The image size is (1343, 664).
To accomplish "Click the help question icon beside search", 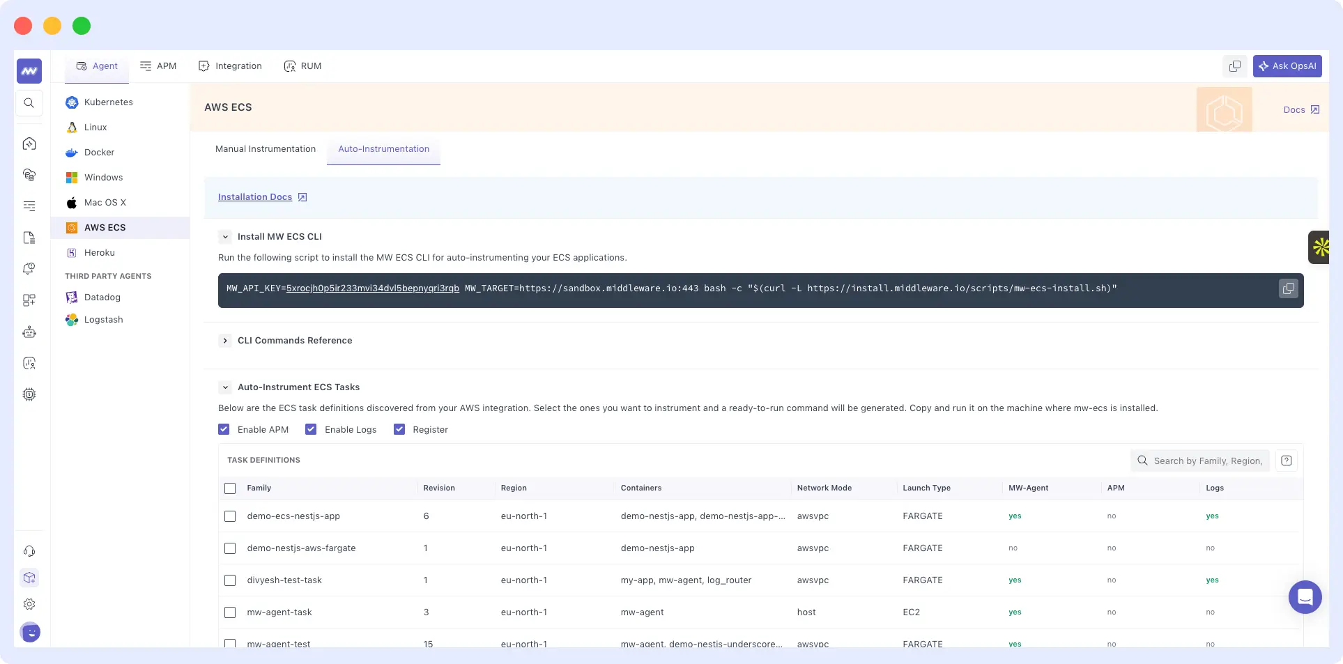I will click(x=1287, y=461).
